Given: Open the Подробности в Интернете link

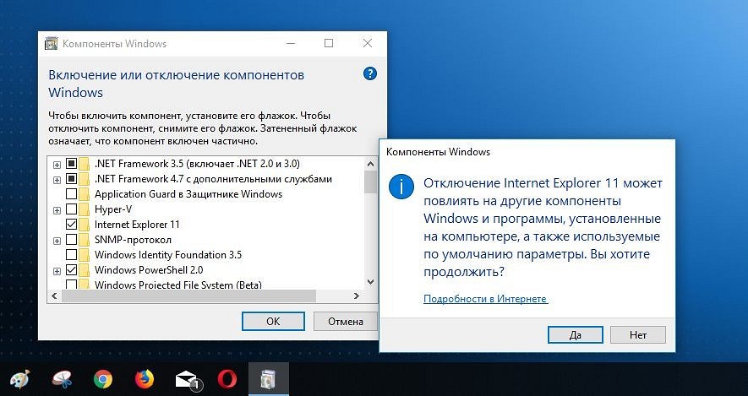Looking at the screenshot, I should 485,299.
